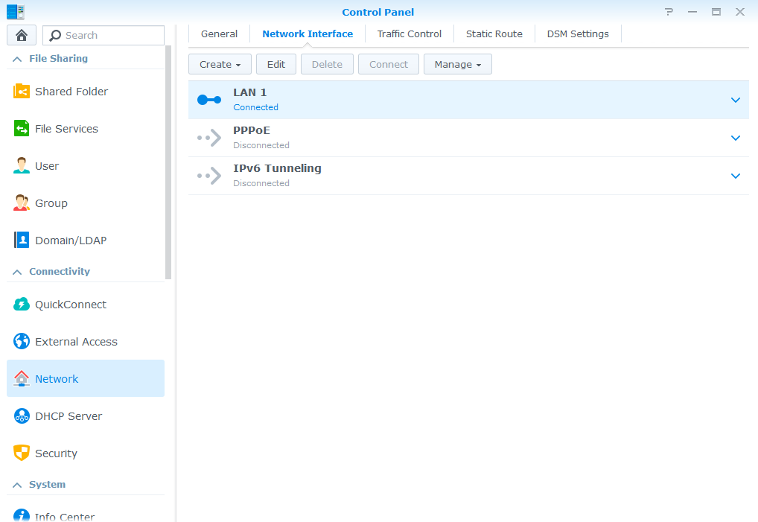758x522 pixels.
Task: Open External Access settings
Action: pyautogui.click(x=76, y=341)
